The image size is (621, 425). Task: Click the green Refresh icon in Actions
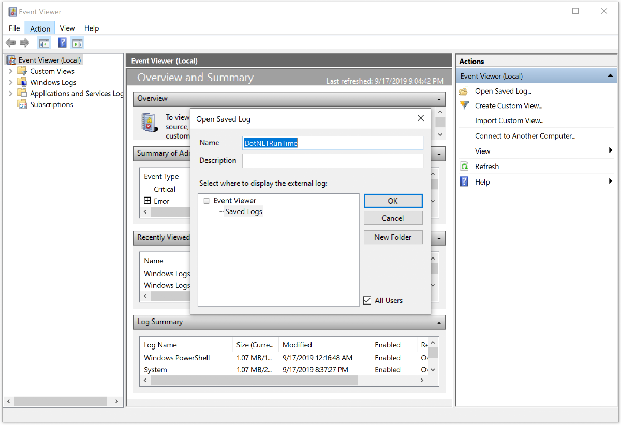(465, 166)
